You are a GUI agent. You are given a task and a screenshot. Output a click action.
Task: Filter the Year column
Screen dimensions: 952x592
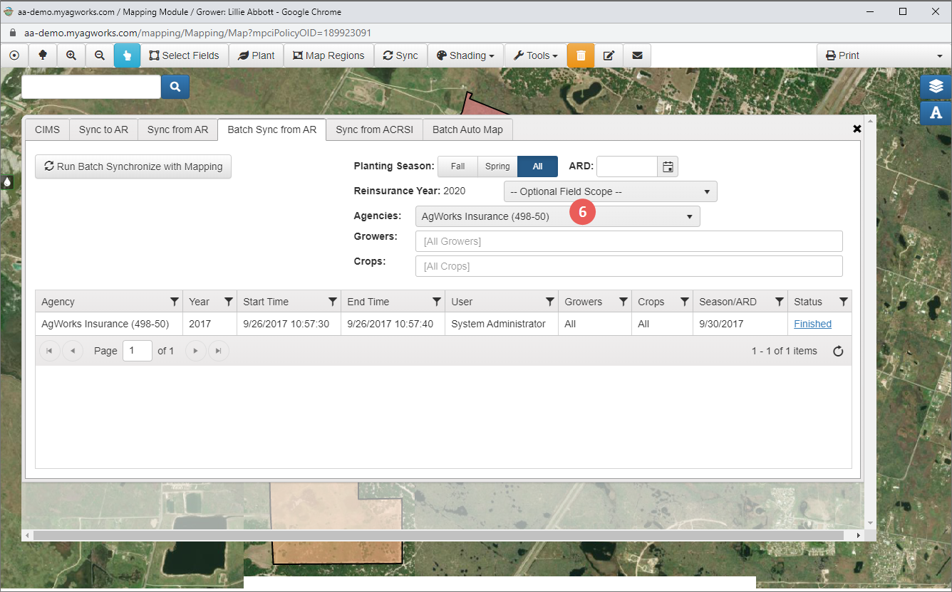pyautogui.click(x=229, y=302)
